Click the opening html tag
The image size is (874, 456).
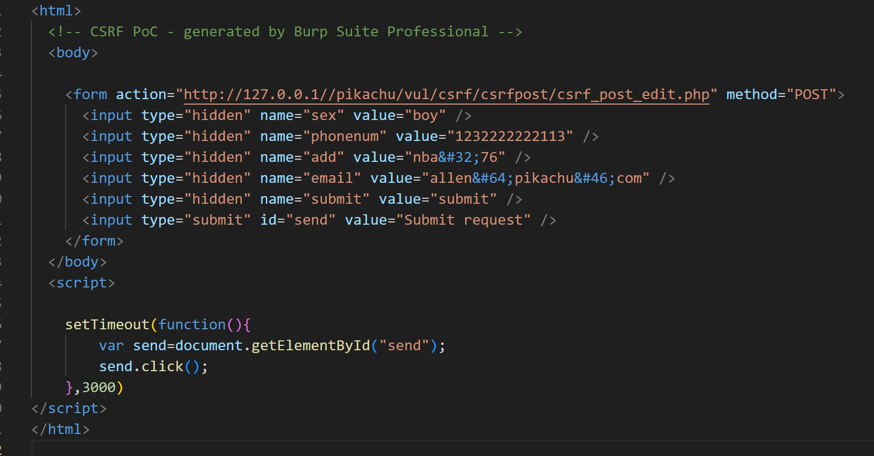click(x=56, y=11)
